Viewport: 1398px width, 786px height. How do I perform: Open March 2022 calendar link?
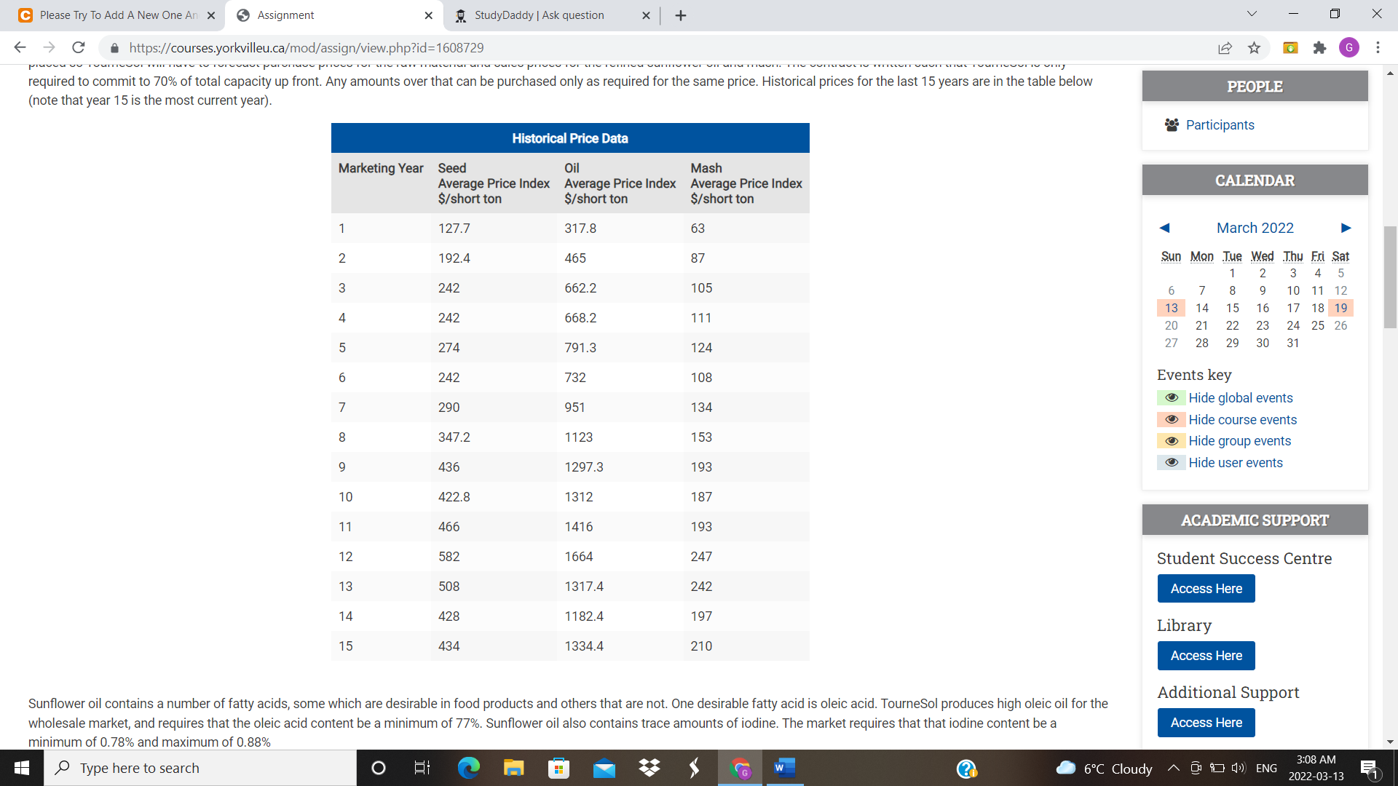click(x=1255, y=228)
